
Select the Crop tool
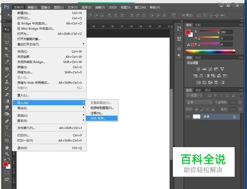[x=7, y=55]
